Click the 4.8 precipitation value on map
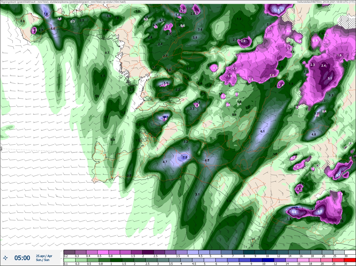356x266 pixels. (314, 134)
